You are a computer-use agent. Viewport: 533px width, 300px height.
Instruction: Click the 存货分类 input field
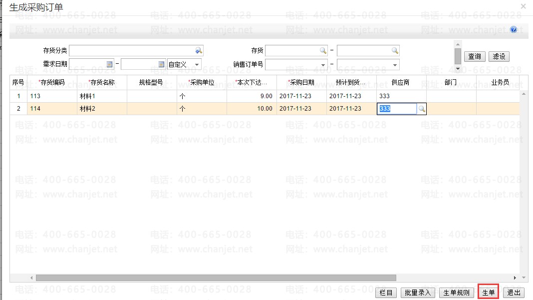point(136,50)
